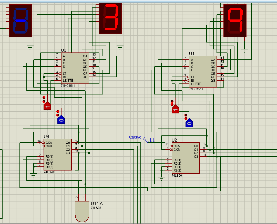Click the CKA pin label on U4
The image size is (277, 224).
click(49, 143)
